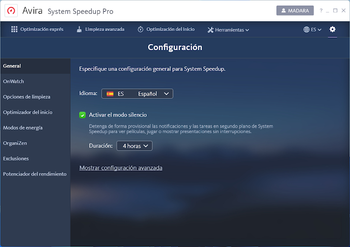This screenshot has height=247, width=350.
Task: Open the Idioma Español dropdown
Action: [137, 94]
